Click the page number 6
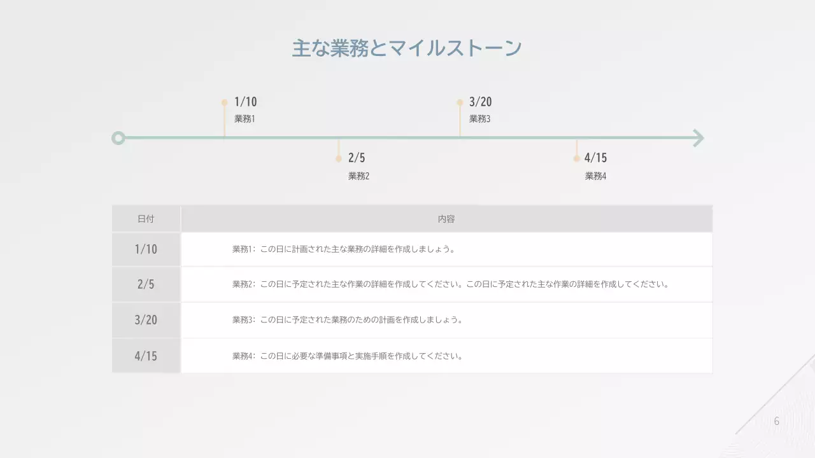Image resolution: width=815 pixels, height=458 pixels. tap(776, 420)
